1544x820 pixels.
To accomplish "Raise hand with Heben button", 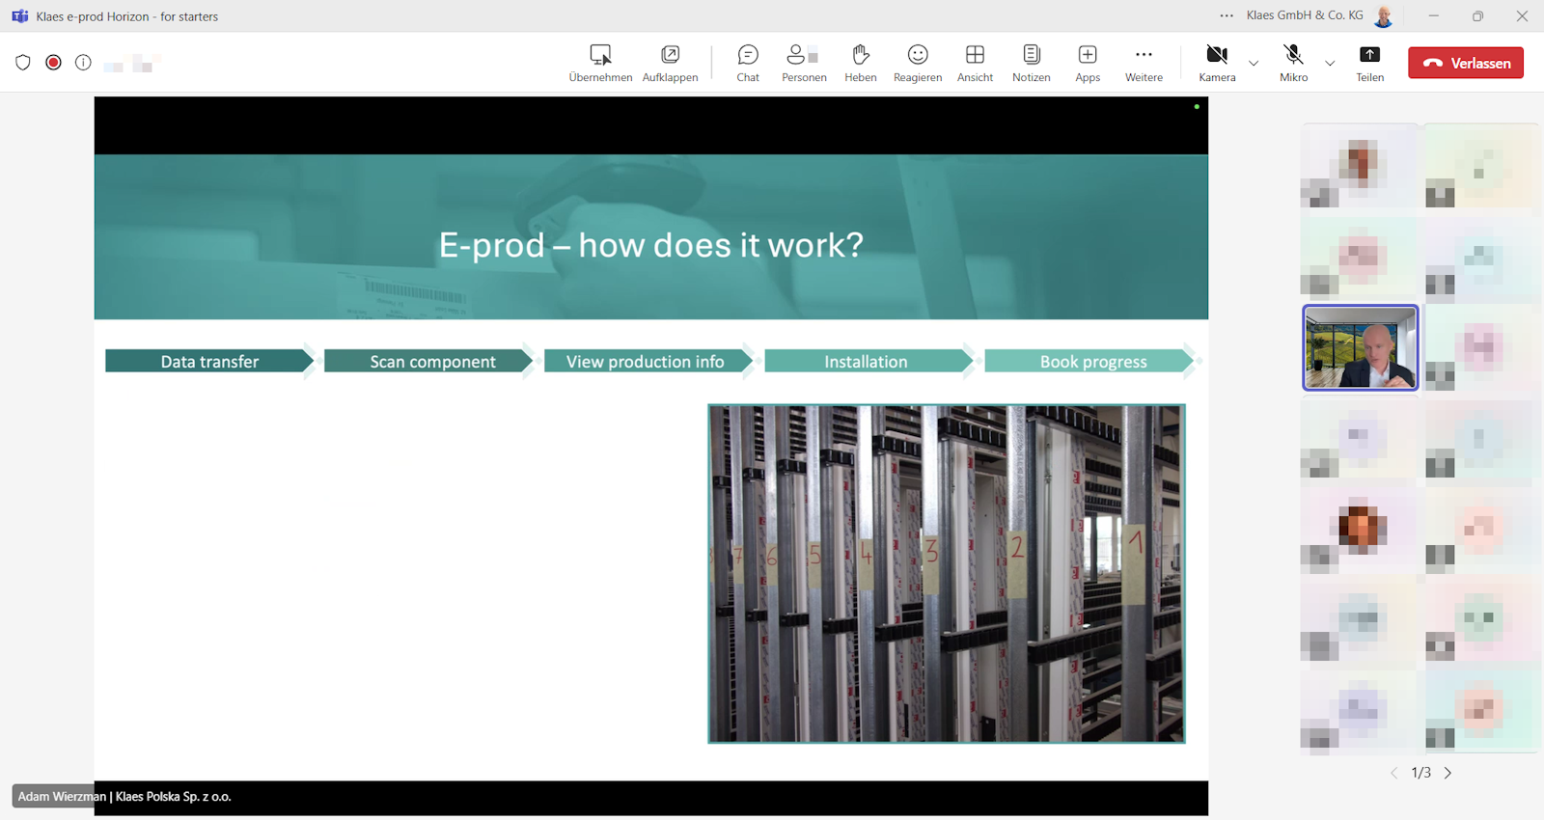I will [860, 63].
